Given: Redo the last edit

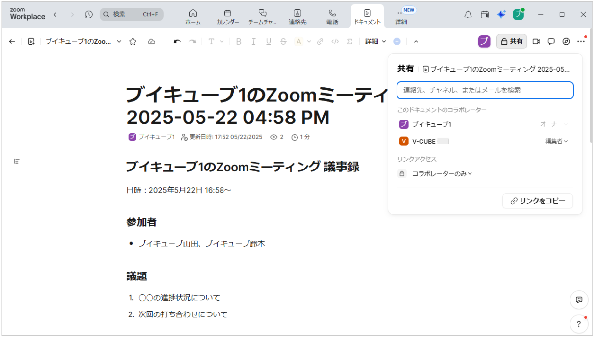Looking at the screenshot, I should point(193,42).
